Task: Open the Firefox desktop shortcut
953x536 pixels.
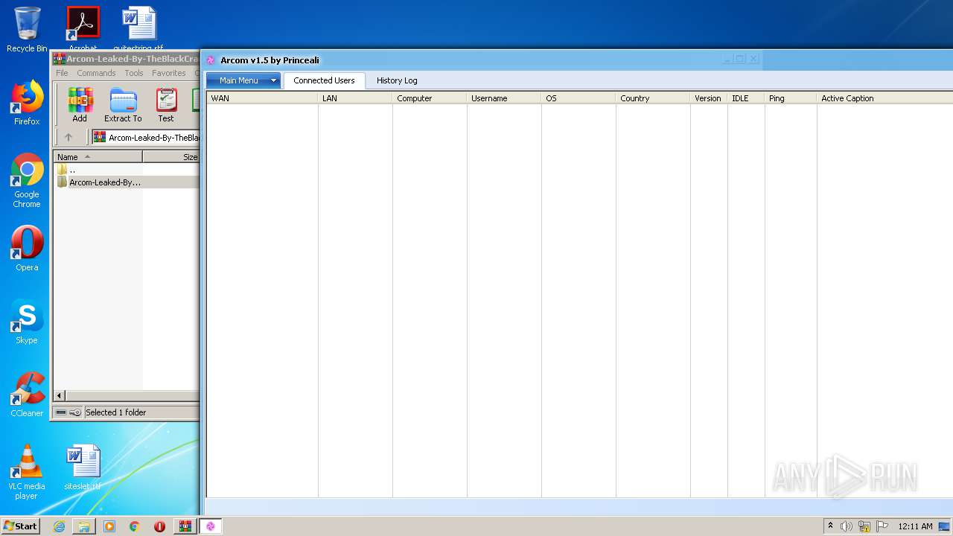Action: [27, 103]
